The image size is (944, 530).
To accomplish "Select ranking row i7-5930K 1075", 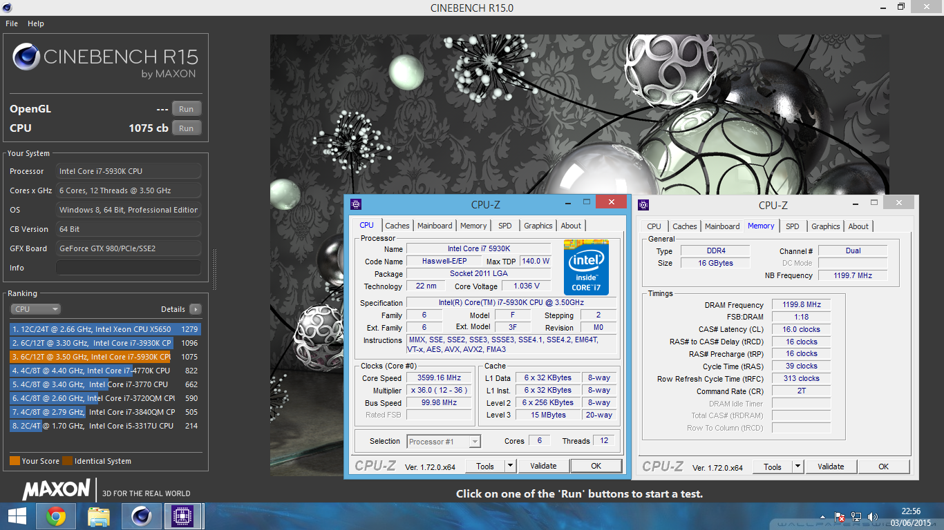I will pos(105,357).
